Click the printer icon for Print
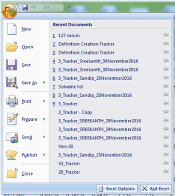This screenshot has height=196, width=175. pos(12,101)
